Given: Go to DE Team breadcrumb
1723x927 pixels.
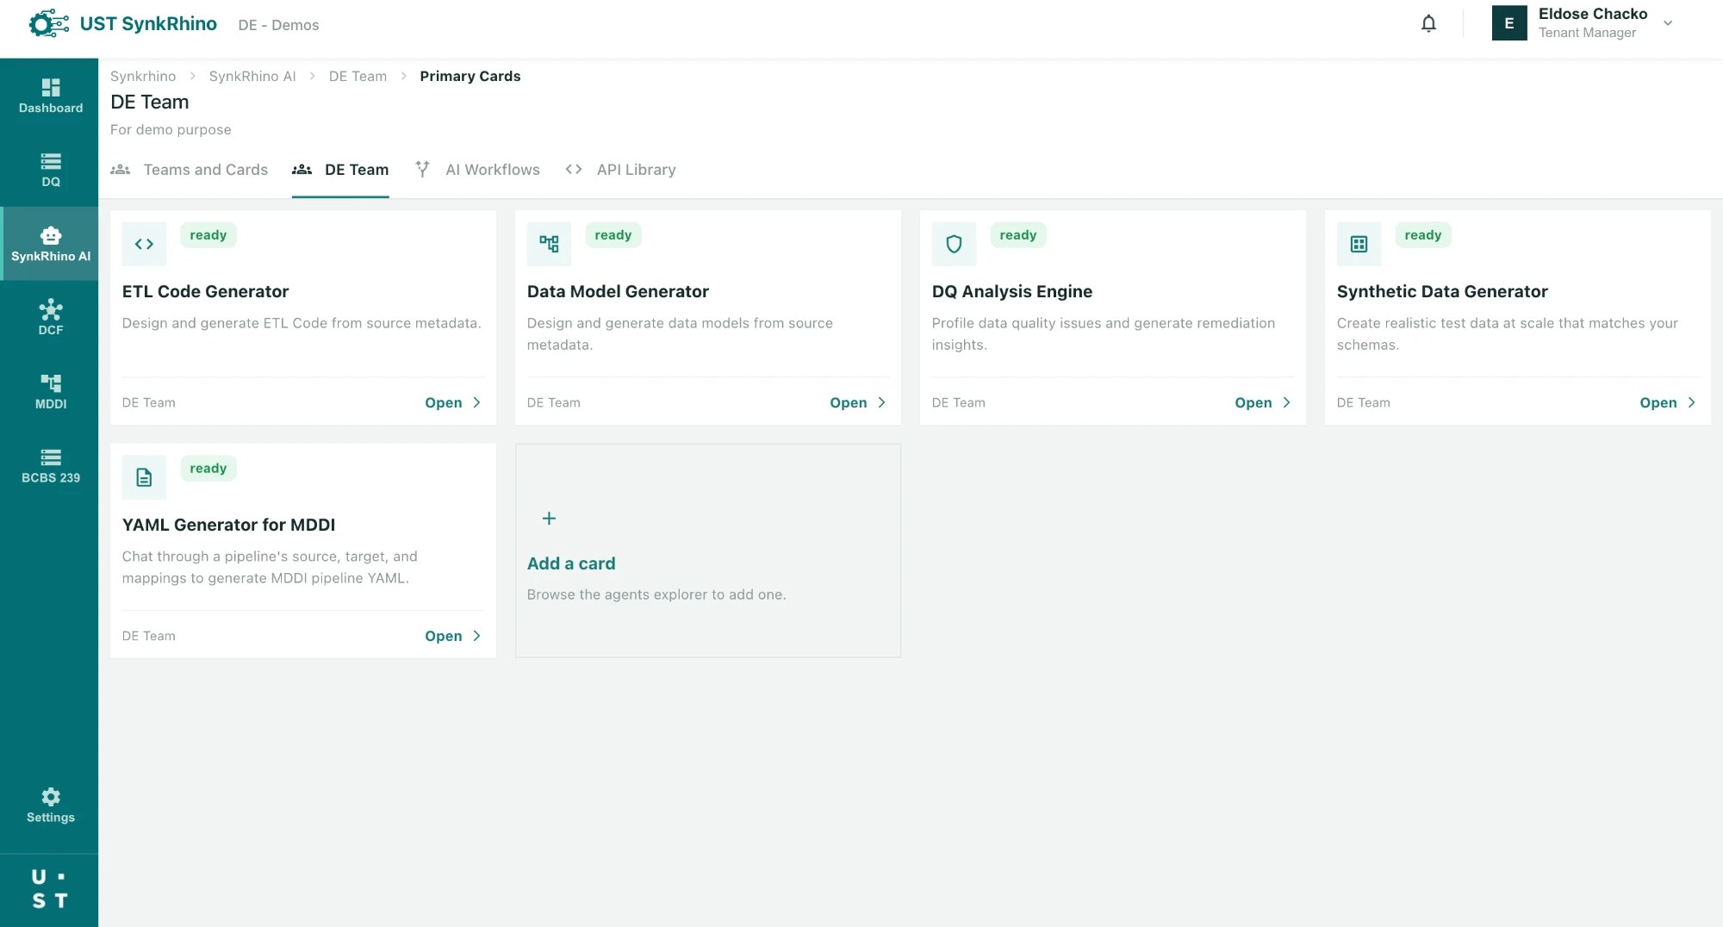Looking at the screenshot, I should 358,76.
